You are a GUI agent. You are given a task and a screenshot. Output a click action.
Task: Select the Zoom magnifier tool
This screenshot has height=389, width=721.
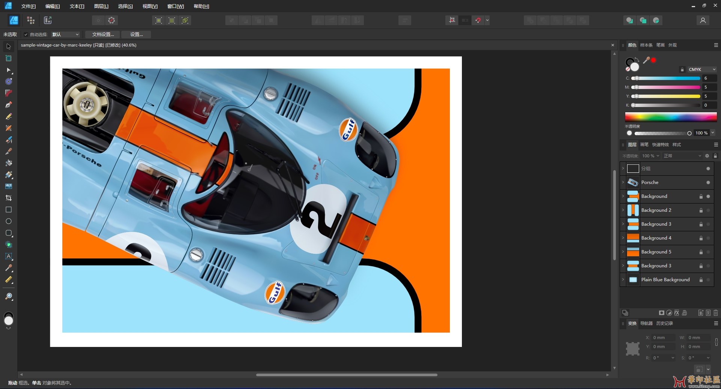(9, 297)
